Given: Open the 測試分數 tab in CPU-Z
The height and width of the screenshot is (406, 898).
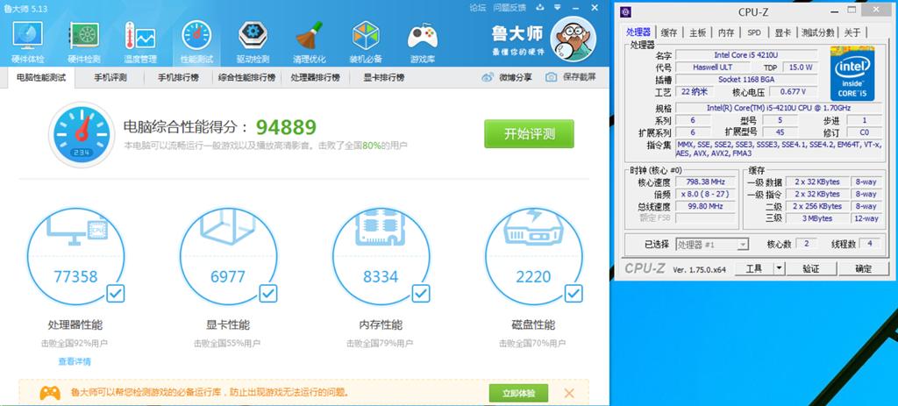Looking at the screenshot, I should (818, 32).
